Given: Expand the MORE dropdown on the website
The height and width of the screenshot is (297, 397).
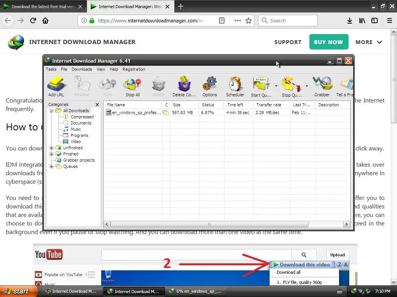Looking at the screenshot, I should (369, 42).
